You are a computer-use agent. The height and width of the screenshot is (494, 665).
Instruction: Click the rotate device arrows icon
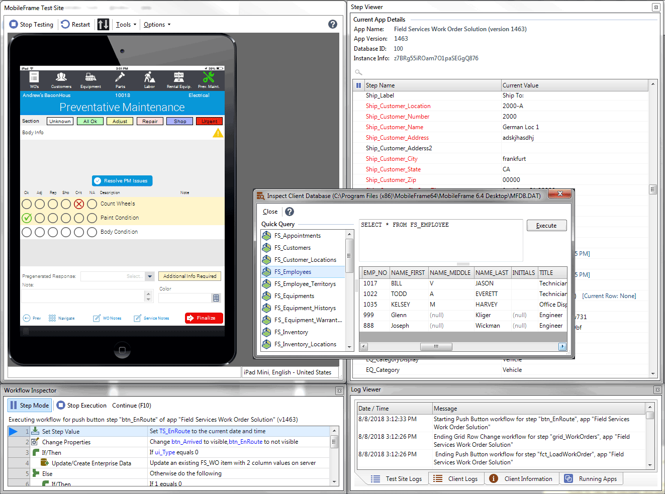(x=103, y=24)
